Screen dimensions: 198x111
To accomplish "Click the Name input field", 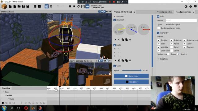I will click(181, 20).
